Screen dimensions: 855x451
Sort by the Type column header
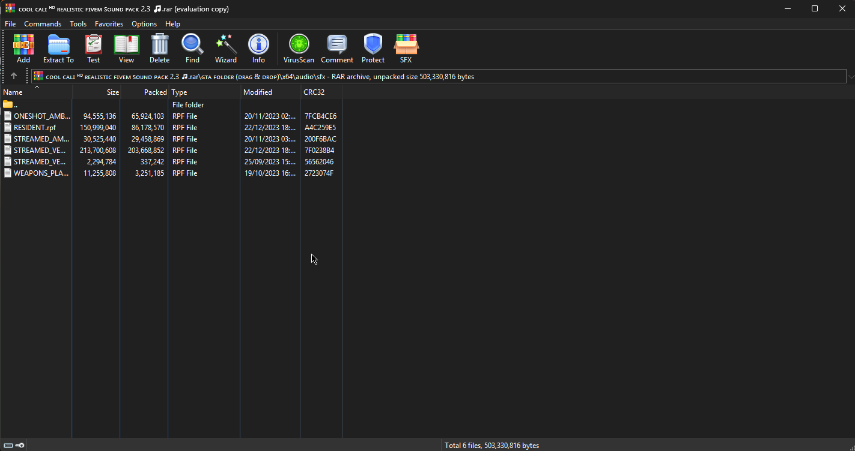click(205, 92)
